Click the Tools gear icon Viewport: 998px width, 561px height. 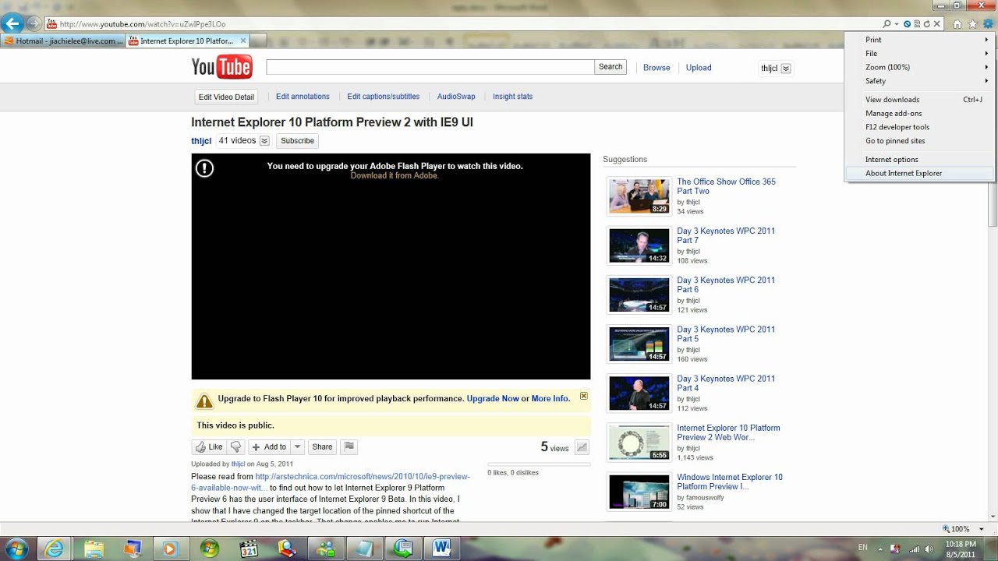point(987,24)
